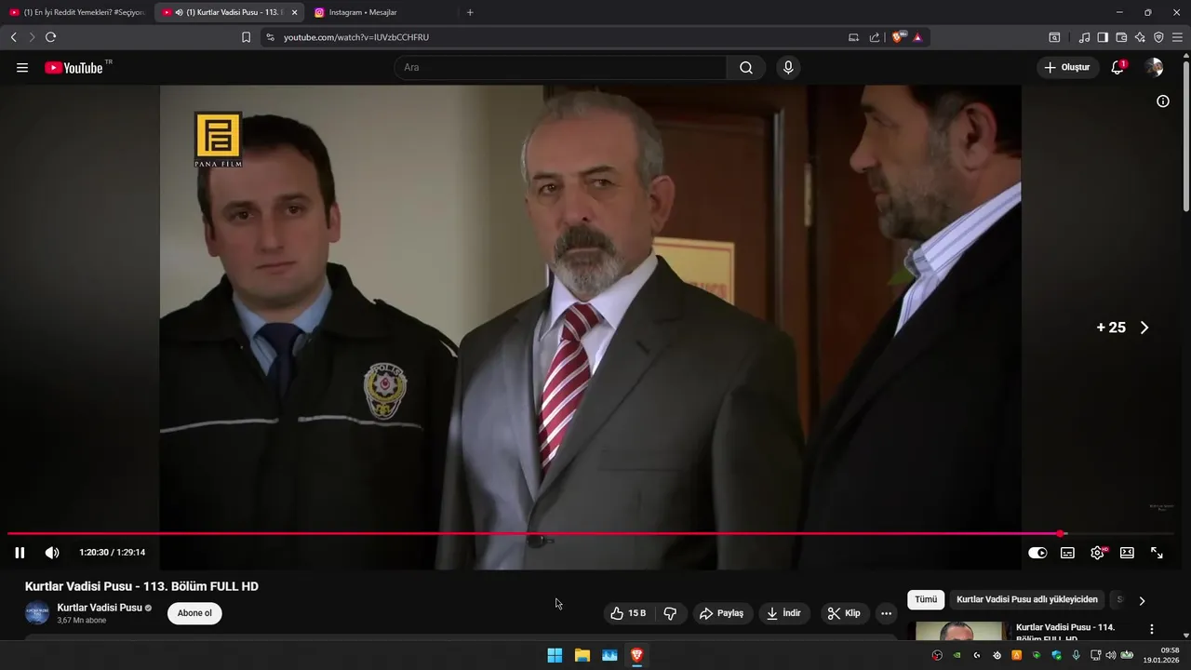The height and width of the screenshot is (670, 1191).
Task: Download the video with İndir
Action: pyautogui.click(x=784, y=613)
